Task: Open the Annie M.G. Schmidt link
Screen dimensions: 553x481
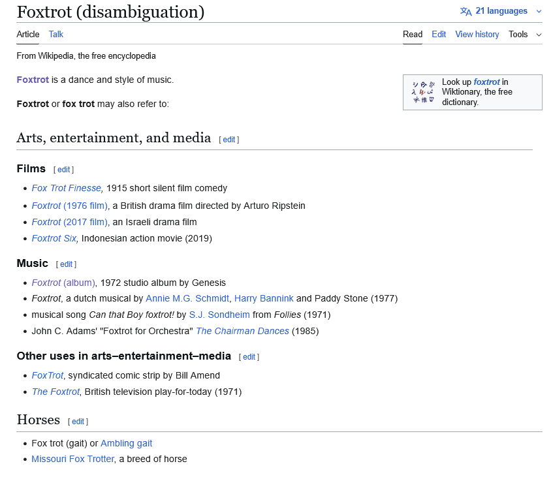Action: click(x=187, y=298)
